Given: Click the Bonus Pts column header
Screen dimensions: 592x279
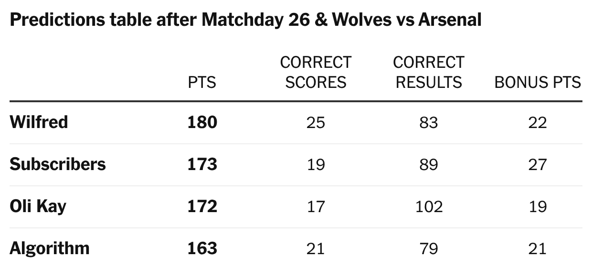Looking at the screenshot, I should (538, 82).
